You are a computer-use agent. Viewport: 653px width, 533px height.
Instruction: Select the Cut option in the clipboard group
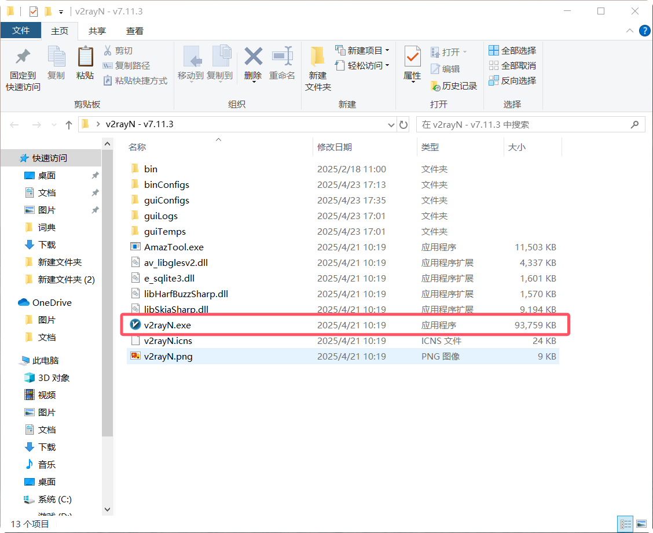click(x=119, y=51)
